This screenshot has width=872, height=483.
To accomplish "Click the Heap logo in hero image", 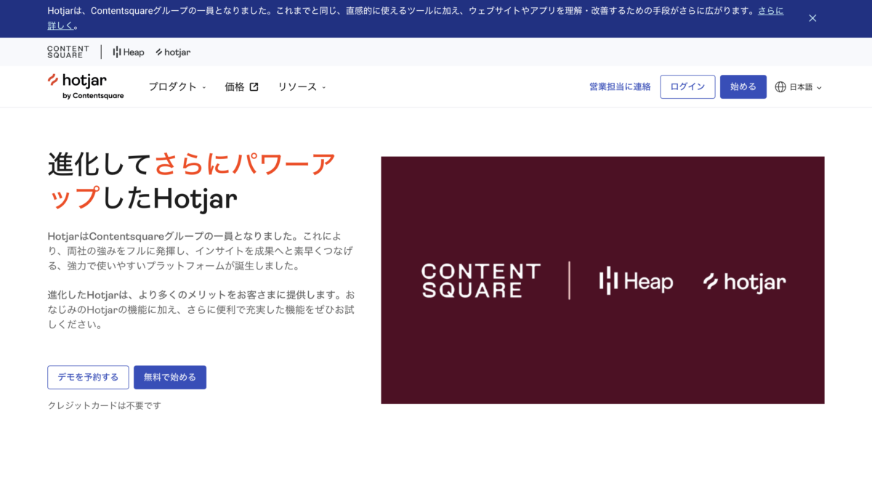I will click(x=636, y=281).
